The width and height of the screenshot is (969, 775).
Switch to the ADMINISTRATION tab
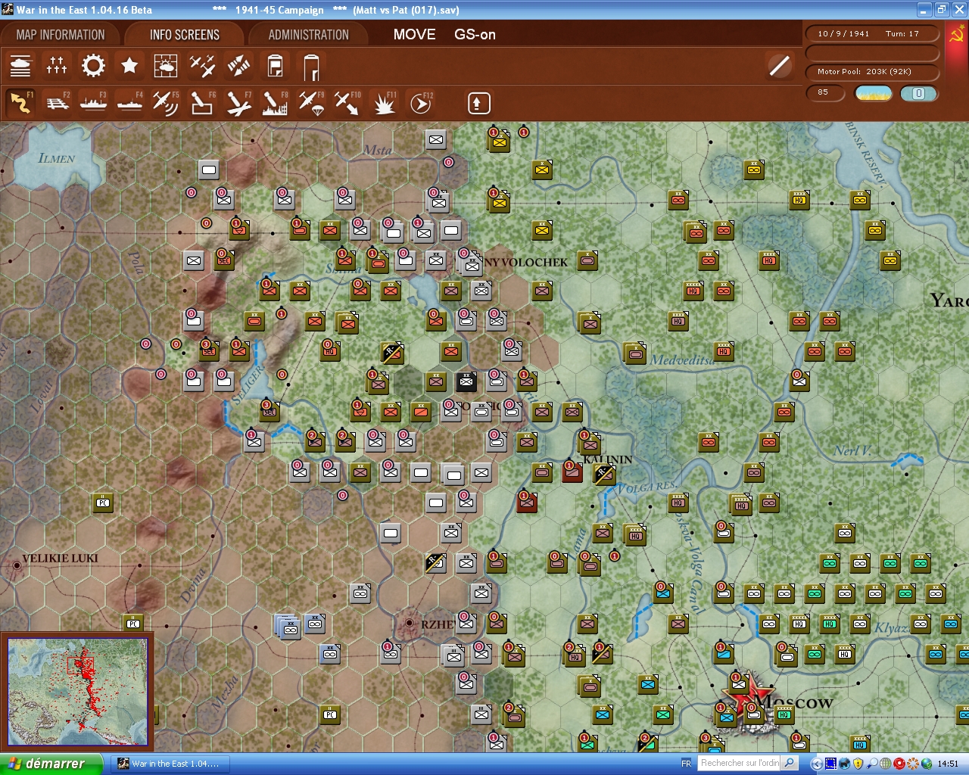(308, 35)
